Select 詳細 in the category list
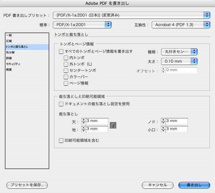 pos(27,58)
